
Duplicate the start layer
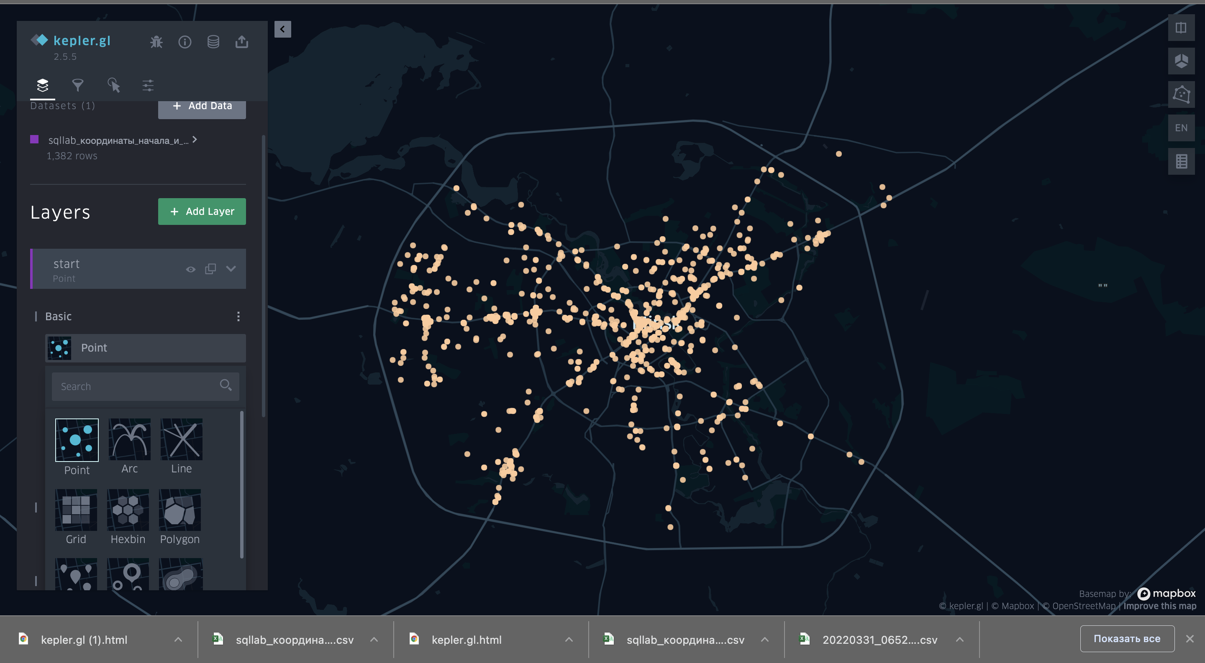(210, 269)
